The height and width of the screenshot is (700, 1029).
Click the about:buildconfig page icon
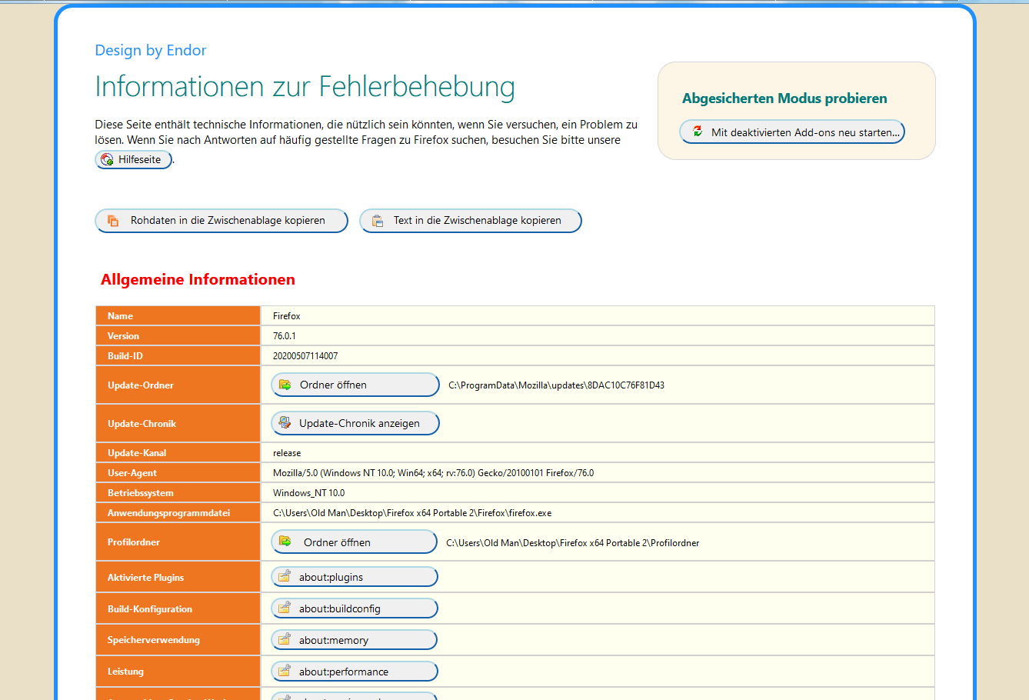pyautogui.click(x=285, y=608)
